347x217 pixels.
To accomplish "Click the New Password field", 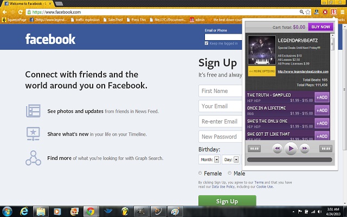I will 221,137.
